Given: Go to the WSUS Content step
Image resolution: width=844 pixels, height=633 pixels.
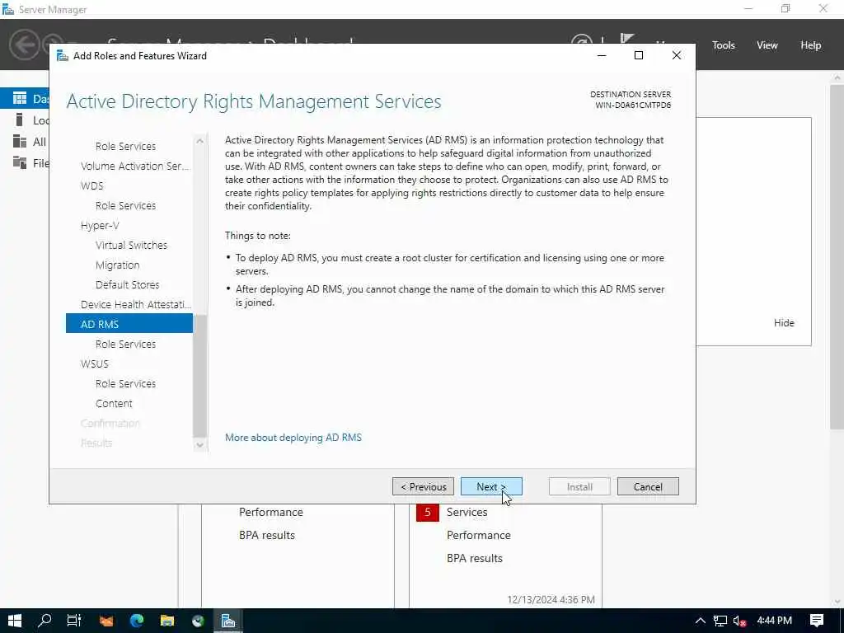Looking at the screenshot, I should coord(114,404).
